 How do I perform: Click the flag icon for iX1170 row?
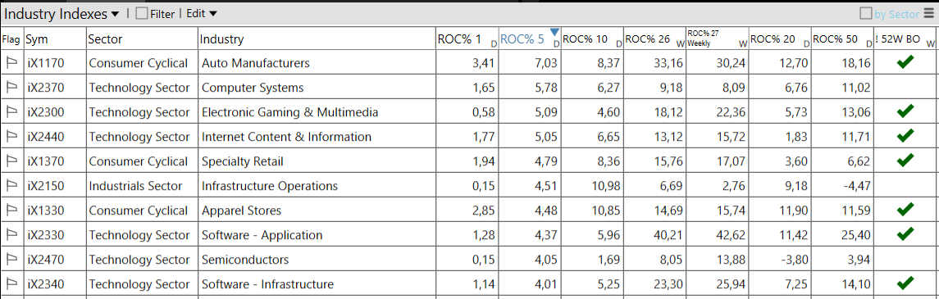11,63
